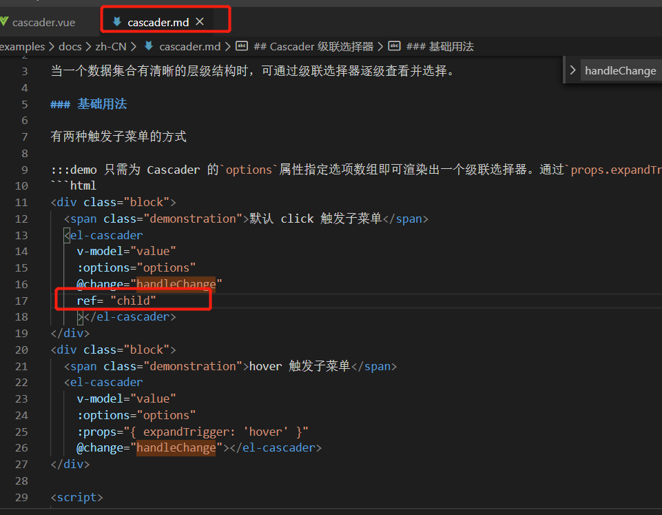Open the zh-CN breadcrumb segment
662x515 pixels.
(x=111, y=46)
